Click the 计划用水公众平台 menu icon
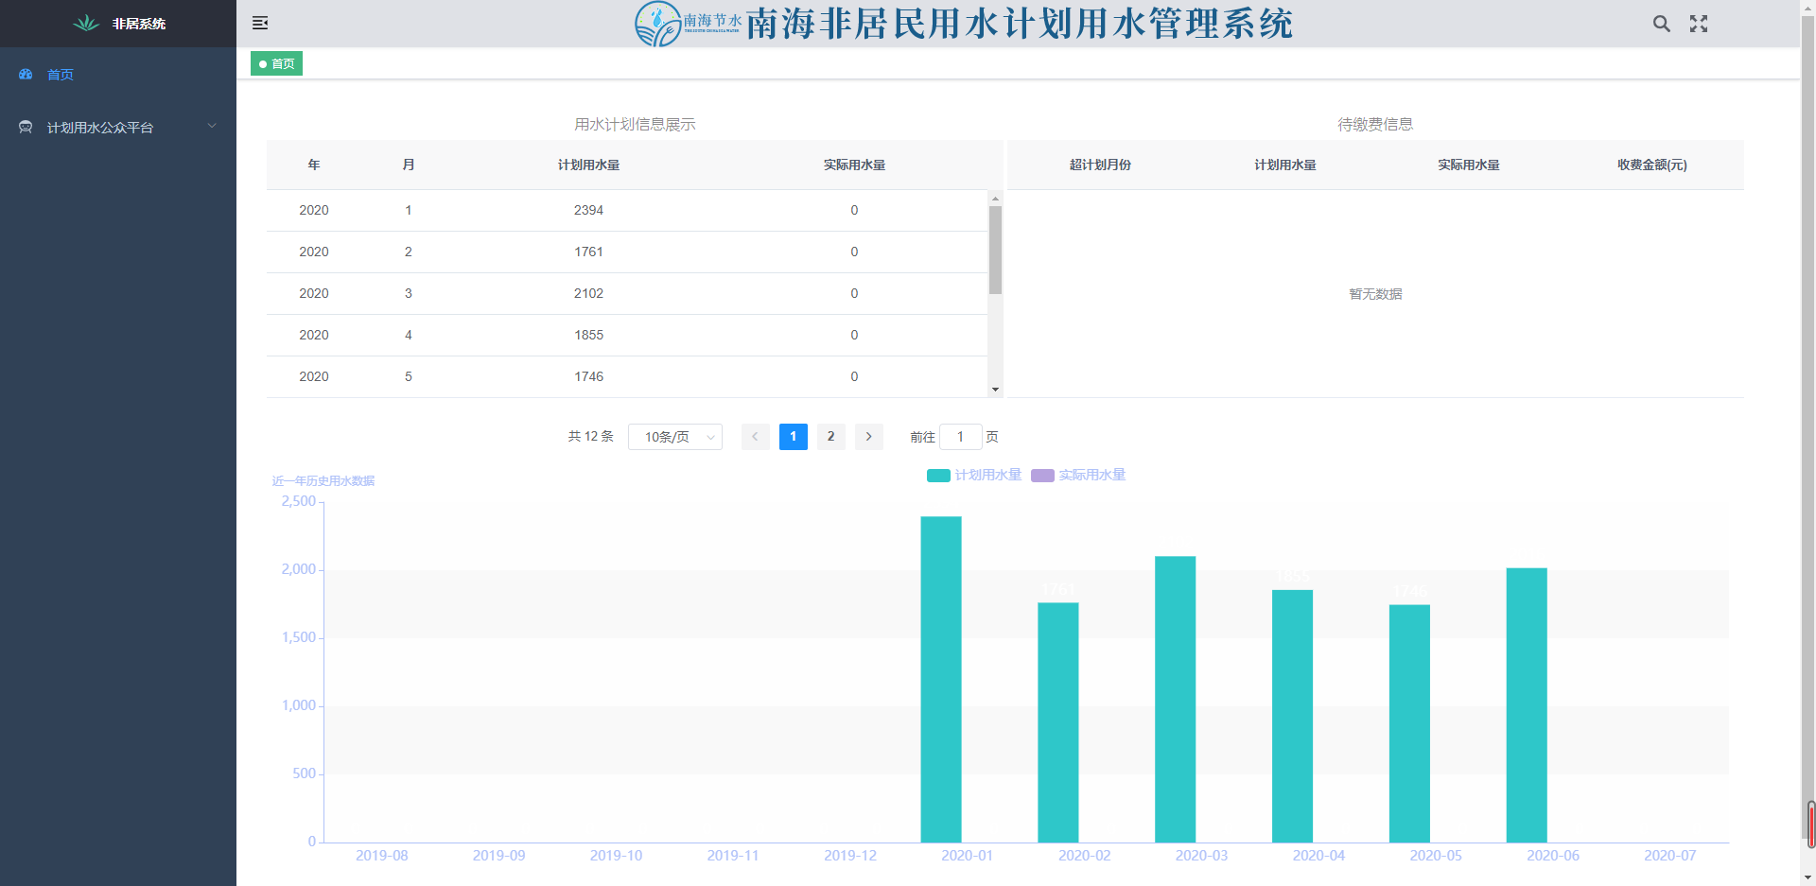1816x886 pixels. click(26, 127)
